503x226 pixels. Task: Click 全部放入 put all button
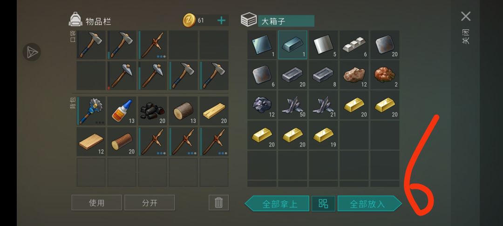(x=369, y=204)
